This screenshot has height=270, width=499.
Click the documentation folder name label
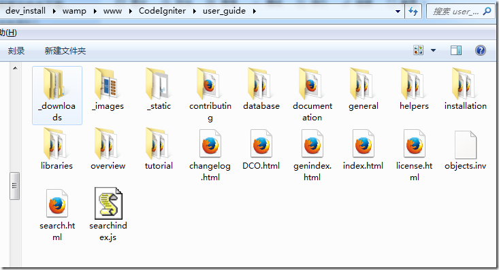point(312,112)
